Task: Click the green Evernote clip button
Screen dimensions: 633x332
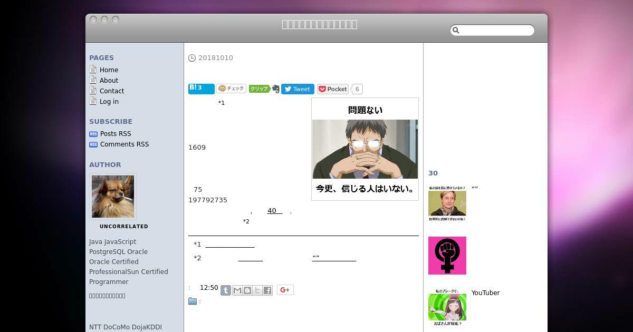Action: (259, 89)
